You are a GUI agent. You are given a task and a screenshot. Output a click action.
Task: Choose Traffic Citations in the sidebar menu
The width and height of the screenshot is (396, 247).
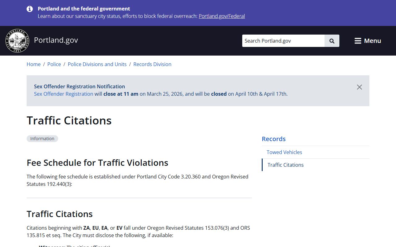pos(286,165)
